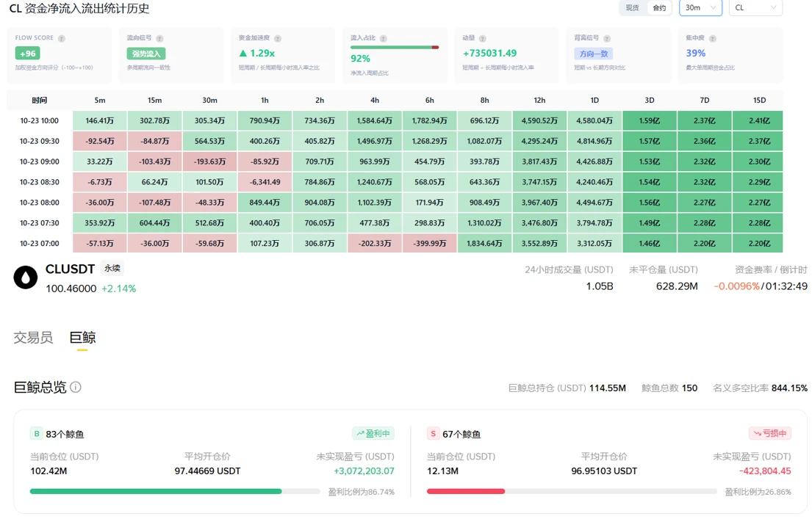Click the -6,341.49 cell
Screen dimensions: 812x519
click(x=265, y=182)
